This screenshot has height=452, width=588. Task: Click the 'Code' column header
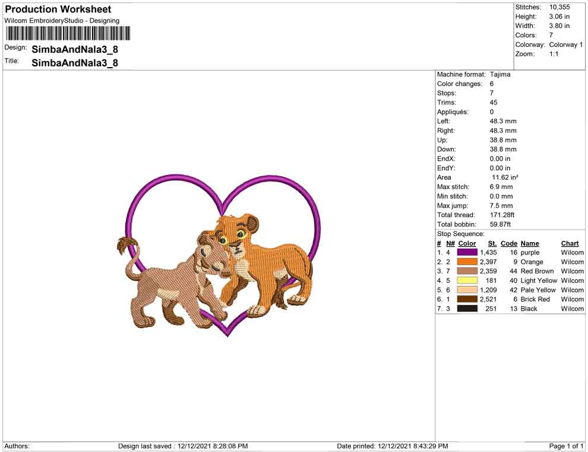(x=509, y=243)
